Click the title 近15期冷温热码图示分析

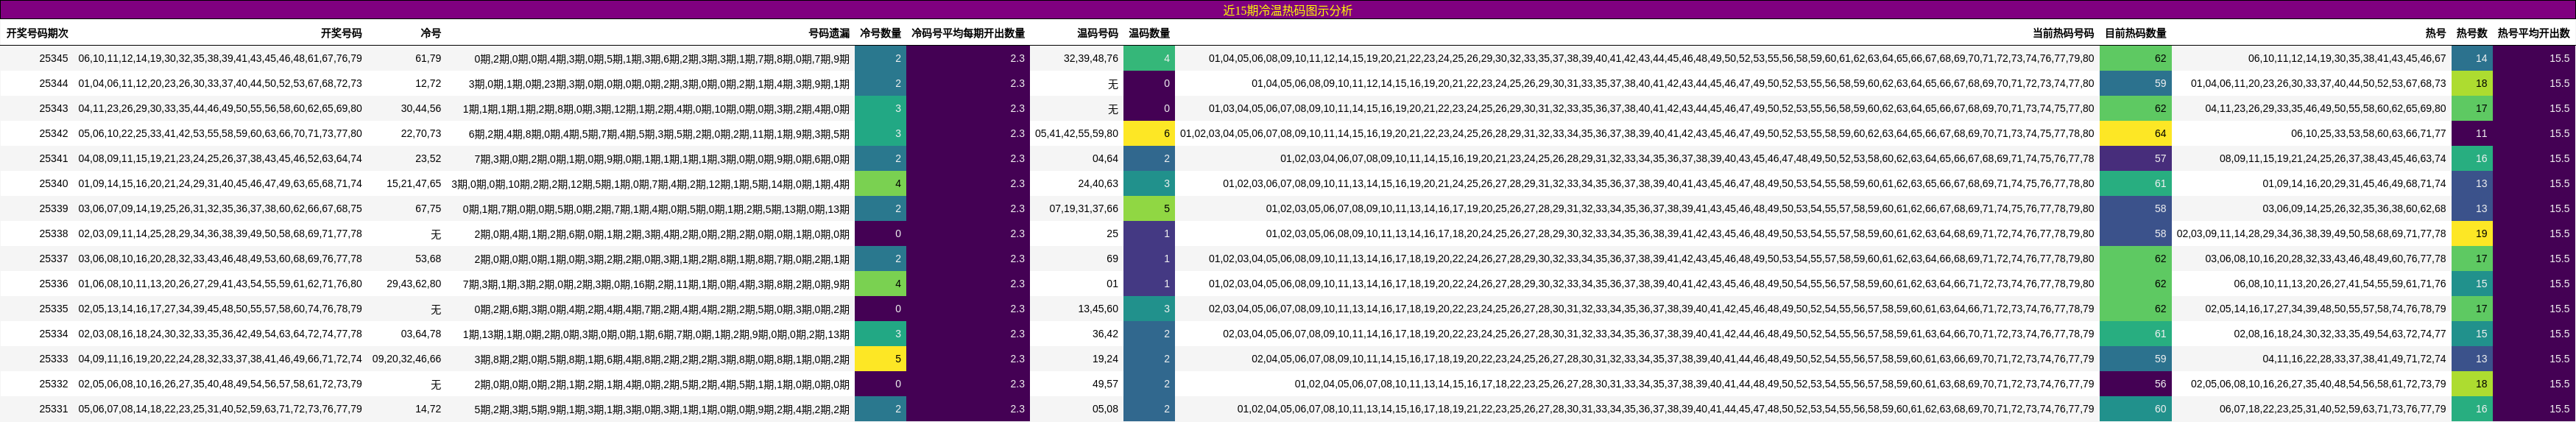point(1287,10)
